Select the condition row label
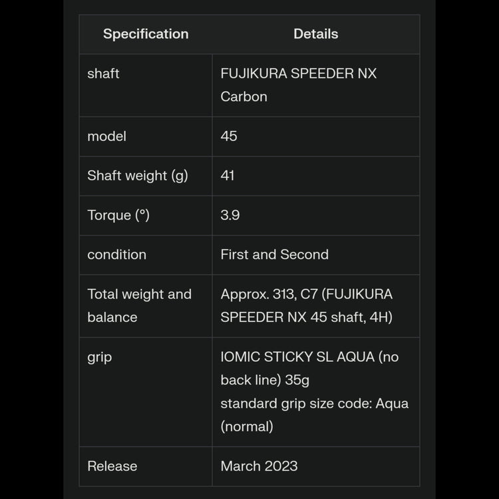499x499 pixels. 116,254
